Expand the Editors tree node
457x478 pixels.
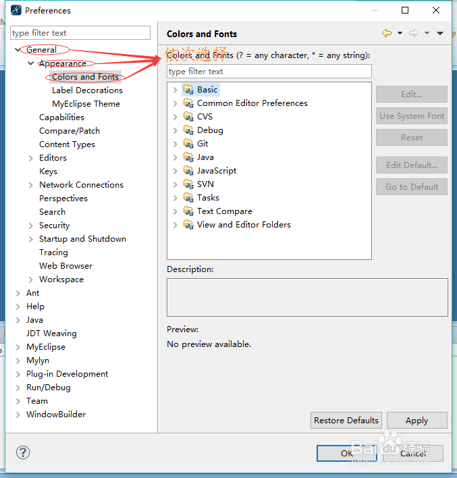pos(30,158)
